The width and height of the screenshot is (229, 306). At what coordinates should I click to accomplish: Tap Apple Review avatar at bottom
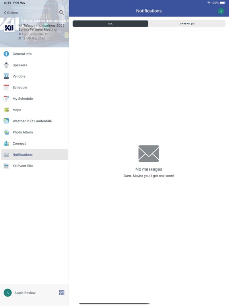click(8, 293)
